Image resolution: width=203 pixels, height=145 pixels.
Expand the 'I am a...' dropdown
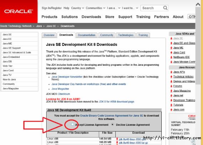(x=114, y=8)
